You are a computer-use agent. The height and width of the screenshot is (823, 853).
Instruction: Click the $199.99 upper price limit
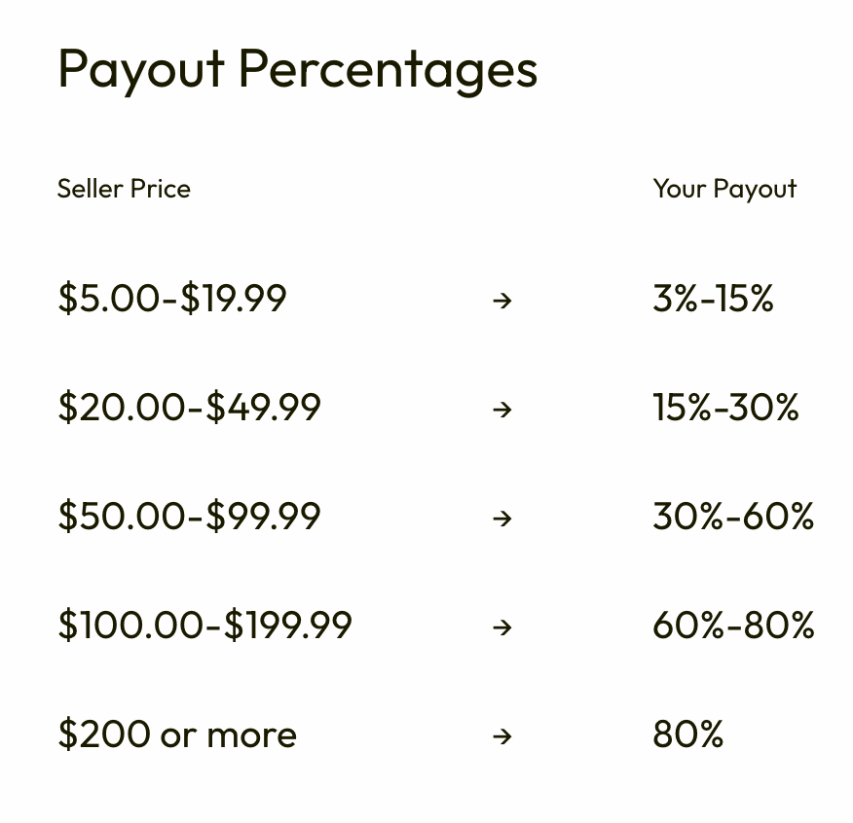coord(288,626)
